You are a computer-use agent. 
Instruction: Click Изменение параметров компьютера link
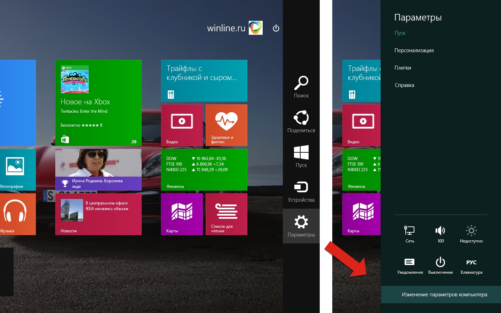444,295
